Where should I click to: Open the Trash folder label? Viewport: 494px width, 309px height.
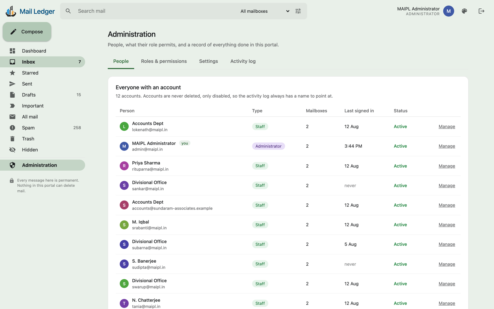(x=28, y=139)
